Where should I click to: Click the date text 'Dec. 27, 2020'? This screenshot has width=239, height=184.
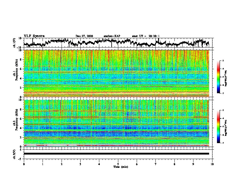[84, 36]
